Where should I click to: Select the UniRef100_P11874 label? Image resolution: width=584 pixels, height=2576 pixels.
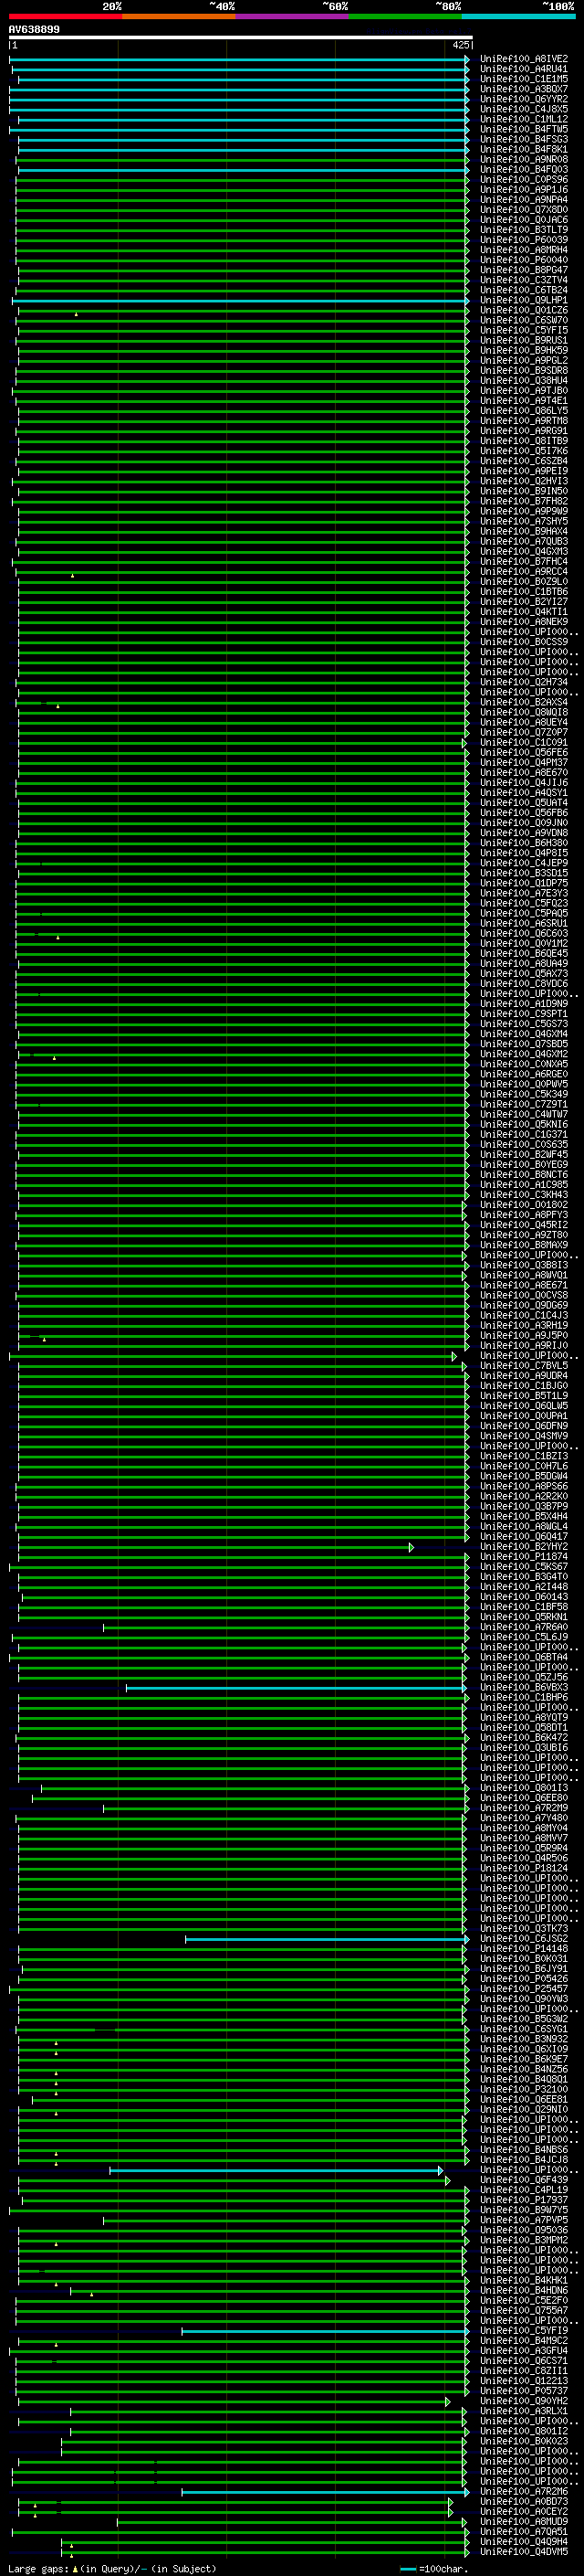[524, 1556]
